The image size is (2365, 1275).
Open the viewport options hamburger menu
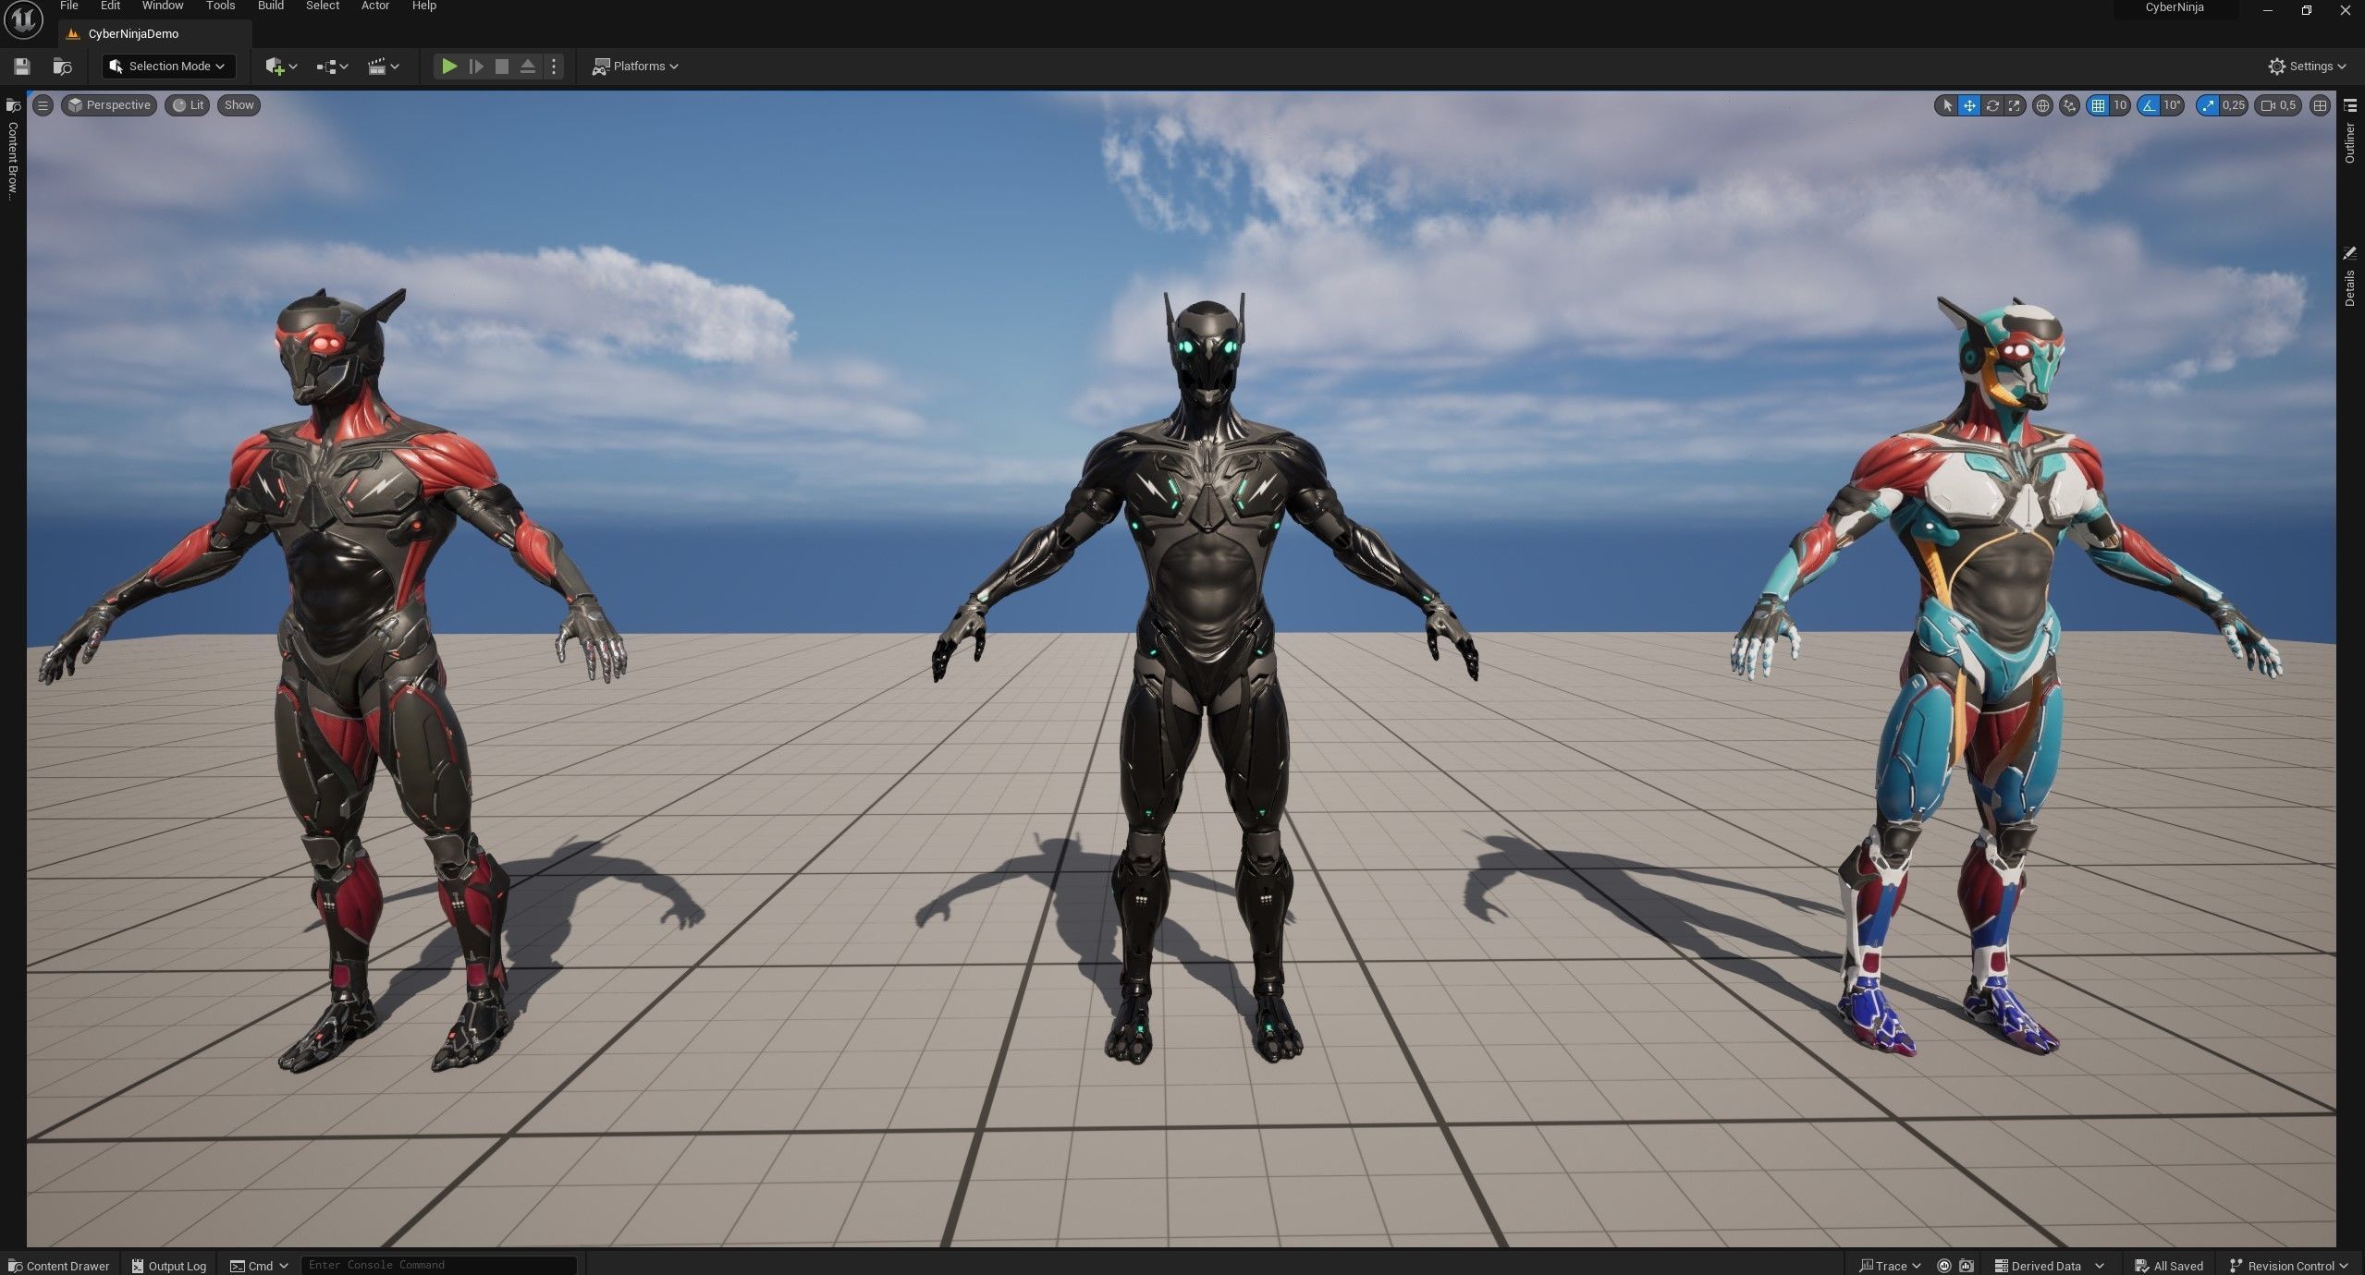(x=43, y=105)
